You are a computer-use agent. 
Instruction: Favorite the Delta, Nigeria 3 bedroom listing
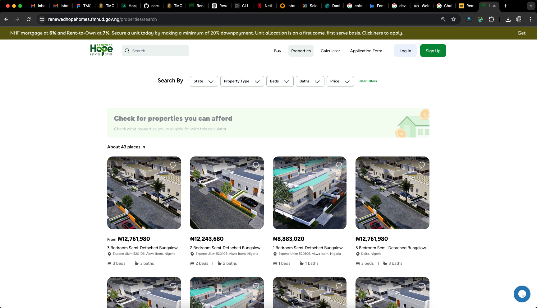[x=421, y=165]
